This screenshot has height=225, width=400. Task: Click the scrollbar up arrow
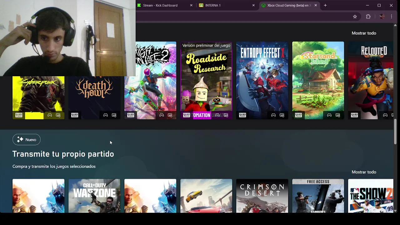coord(396,25)
